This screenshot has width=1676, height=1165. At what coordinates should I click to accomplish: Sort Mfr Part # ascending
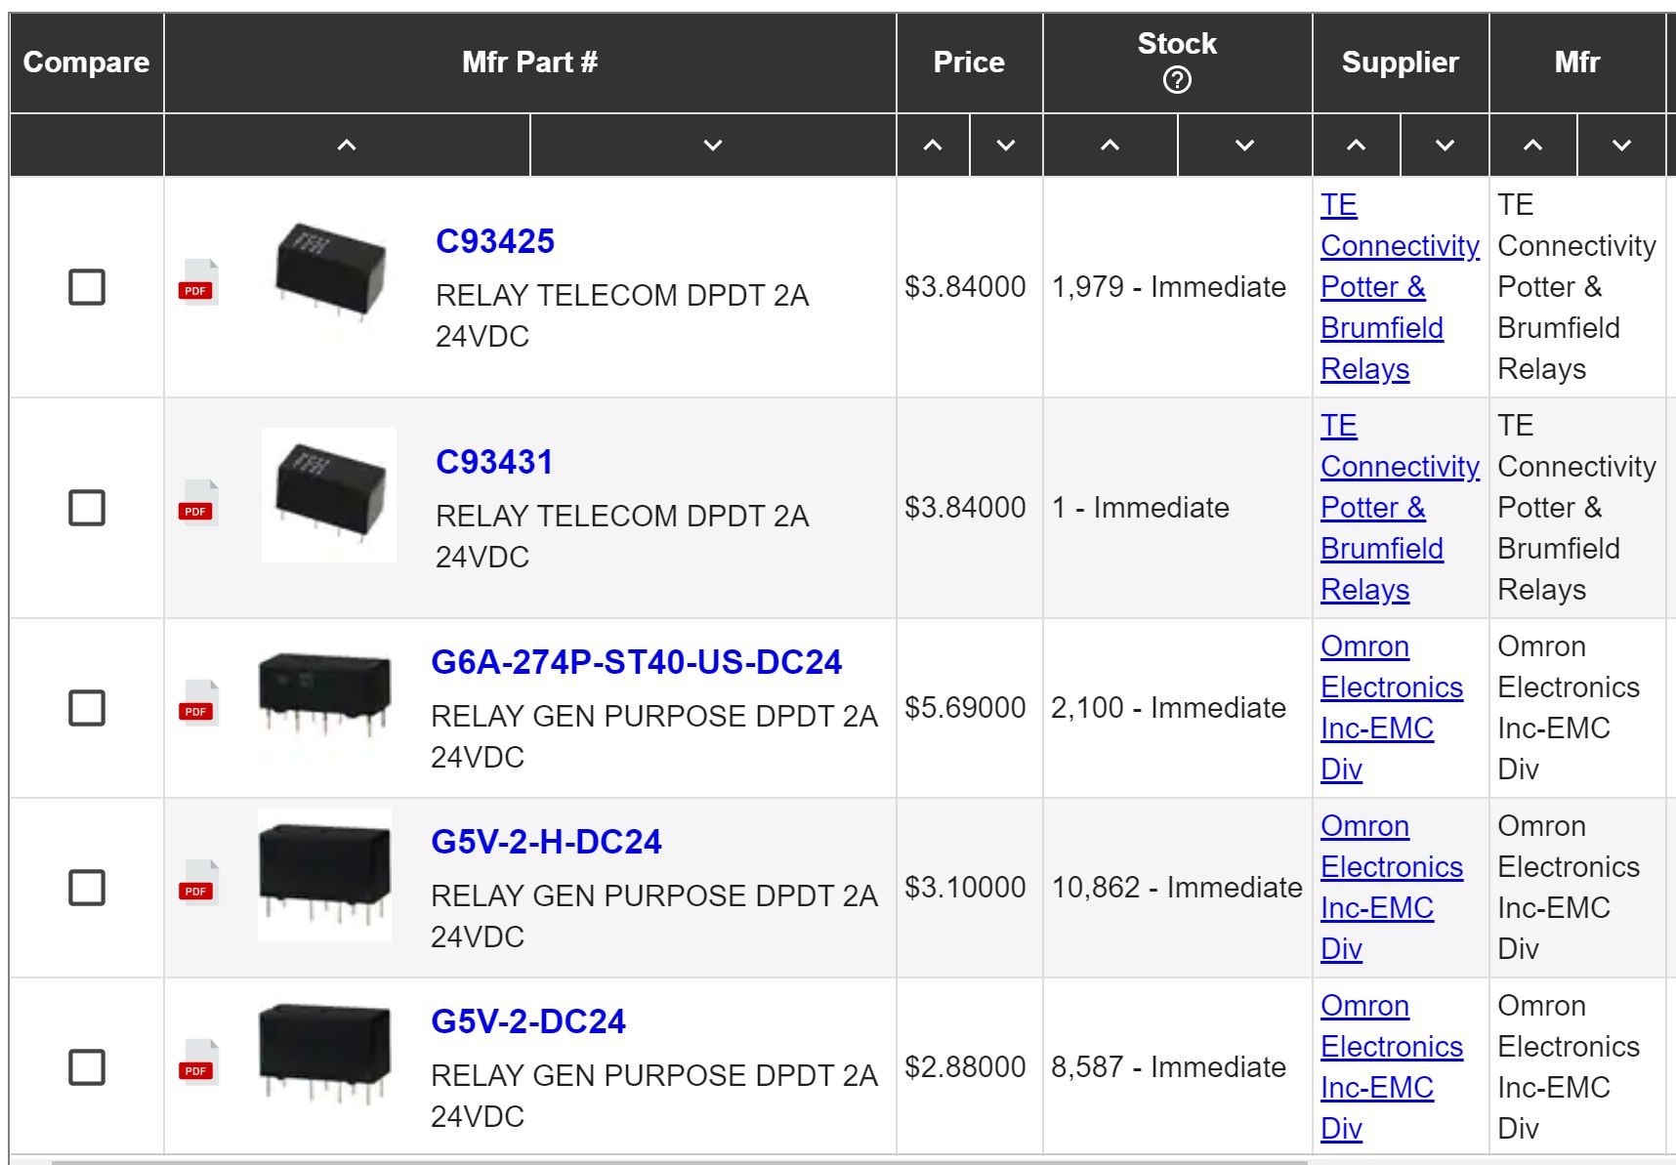point(347,146)
